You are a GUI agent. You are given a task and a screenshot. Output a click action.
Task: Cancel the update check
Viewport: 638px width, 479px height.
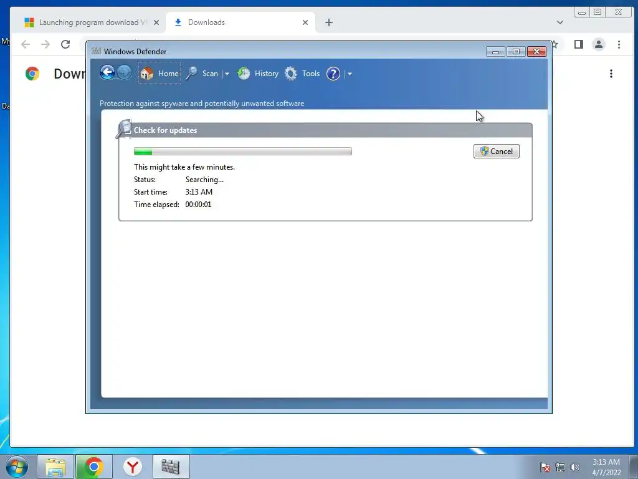(497, 151)
